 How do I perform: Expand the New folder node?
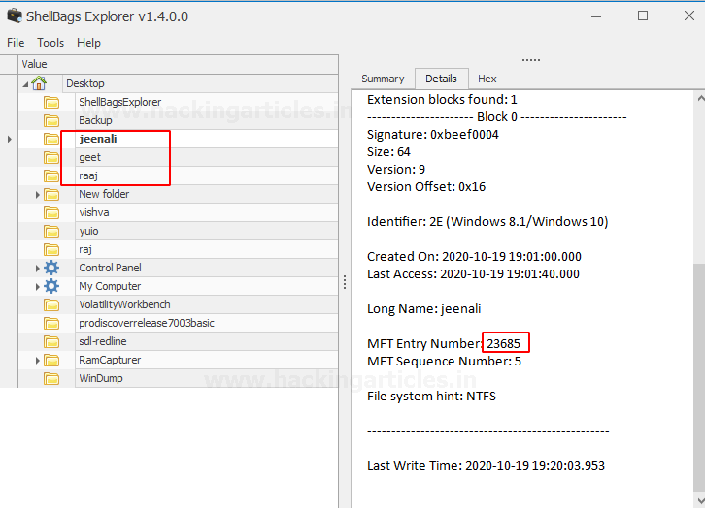tap(38, 194)
